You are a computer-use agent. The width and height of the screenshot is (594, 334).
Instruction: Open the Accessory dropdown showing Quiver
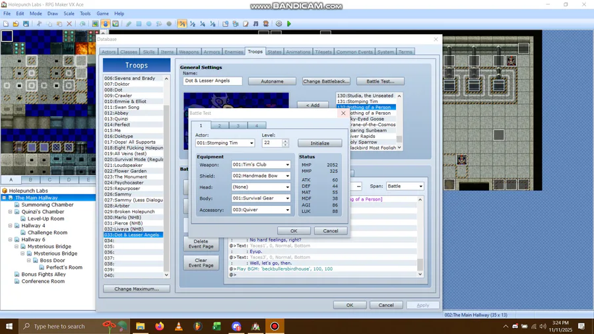pos(260,210)
